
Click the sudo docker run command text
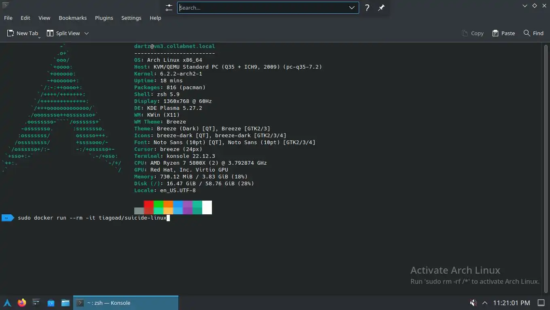point(92,218)
